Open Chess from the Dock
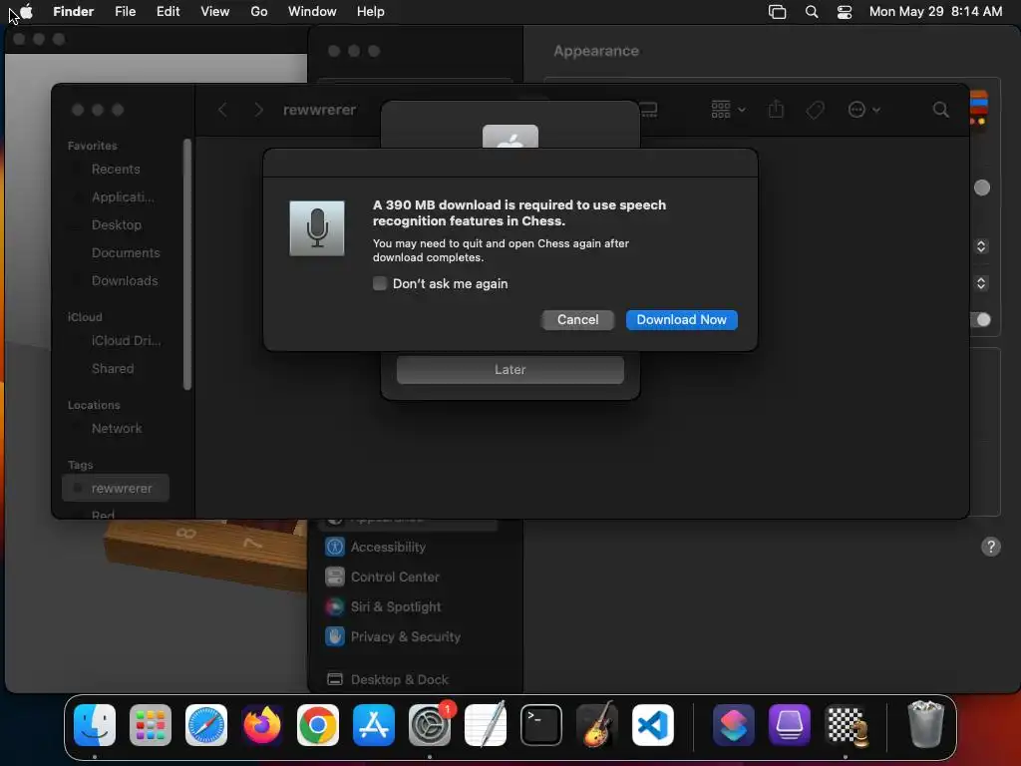This screenshot has width=1021, height=766. 846,725
